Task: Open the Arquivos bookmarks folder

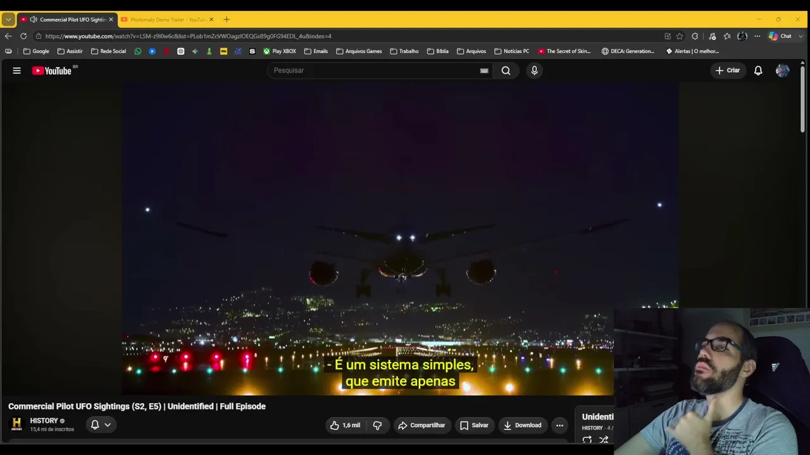Action: coord(471,51)
